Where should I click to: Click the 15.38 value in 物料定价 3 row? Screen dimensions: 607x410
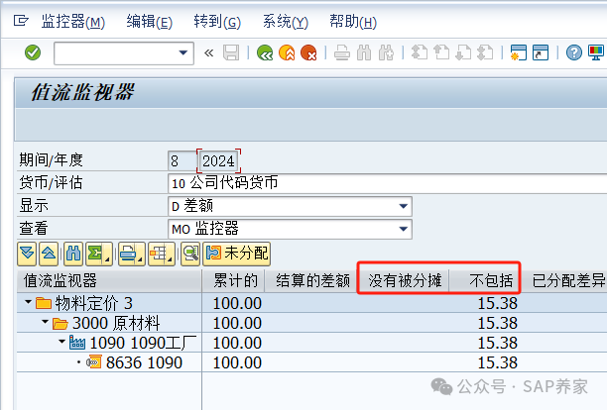pyautogui.click(x=498, y=303)
